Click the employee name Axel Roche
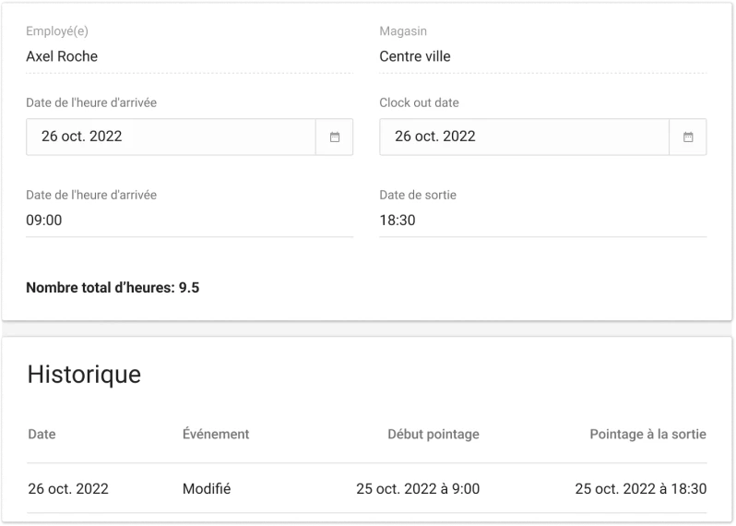 (x=62, y=56)
